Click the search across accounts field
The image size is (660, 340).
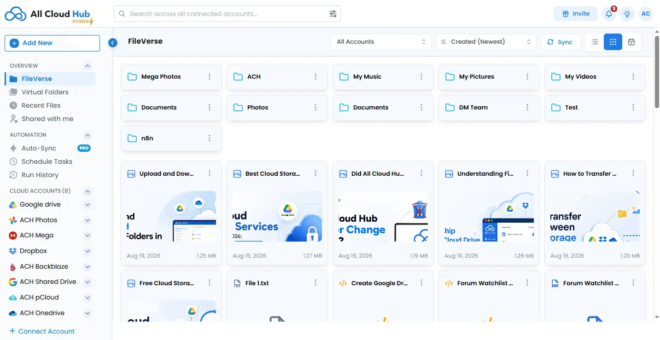pos(227,14)
